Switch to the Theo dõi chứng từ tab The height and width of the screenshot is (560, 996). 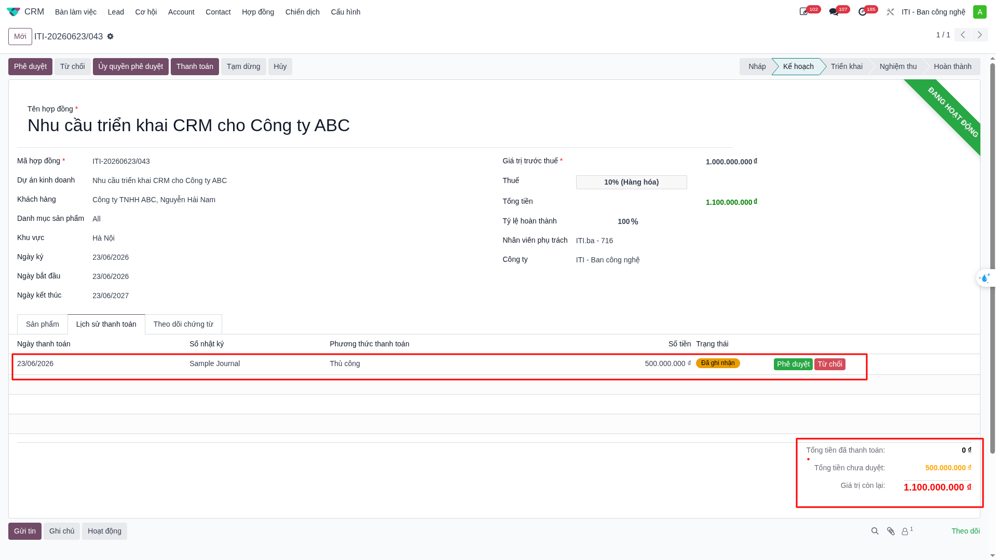point(183,324)
